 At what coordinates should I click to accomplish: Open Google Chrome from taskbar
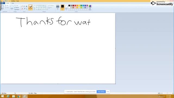point(19,96)
